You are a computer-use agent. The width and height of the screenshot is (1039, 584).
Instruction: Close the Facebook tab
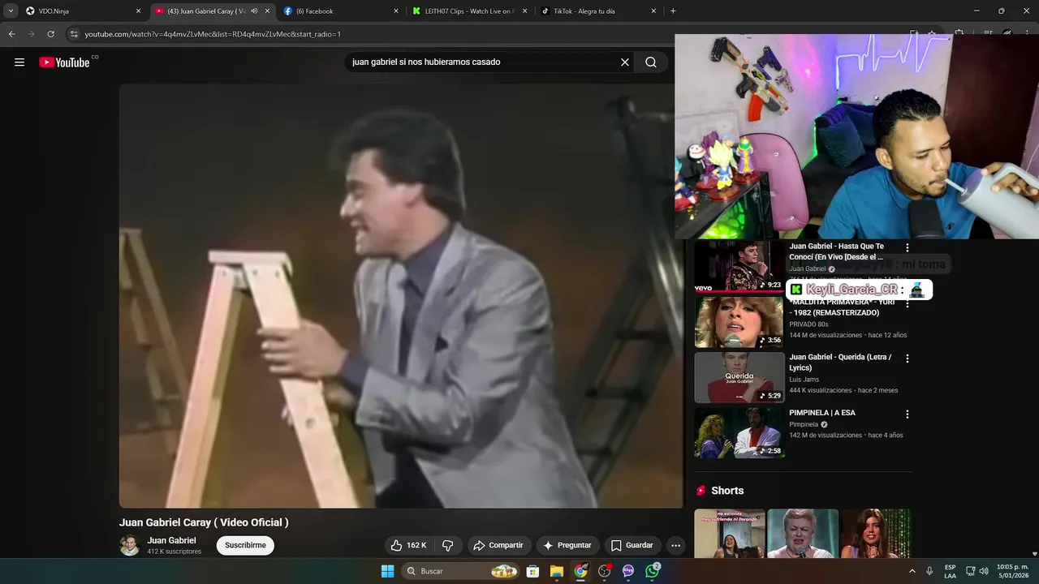(x=396, y=11)
